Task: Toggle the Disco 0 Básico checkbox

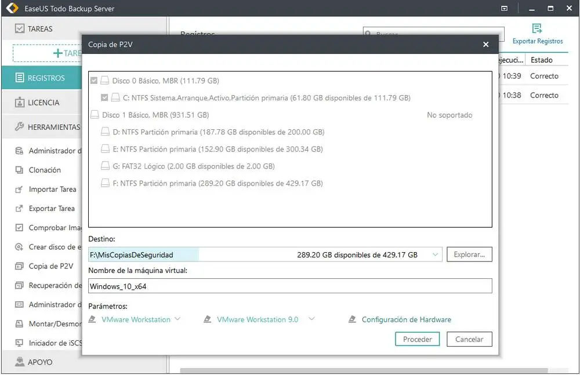Action: pyautogui.click(x=94, y=81)
